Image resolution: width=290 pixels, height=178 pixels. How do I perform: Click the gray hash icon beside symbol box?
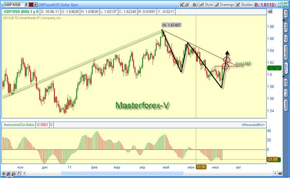35,5
